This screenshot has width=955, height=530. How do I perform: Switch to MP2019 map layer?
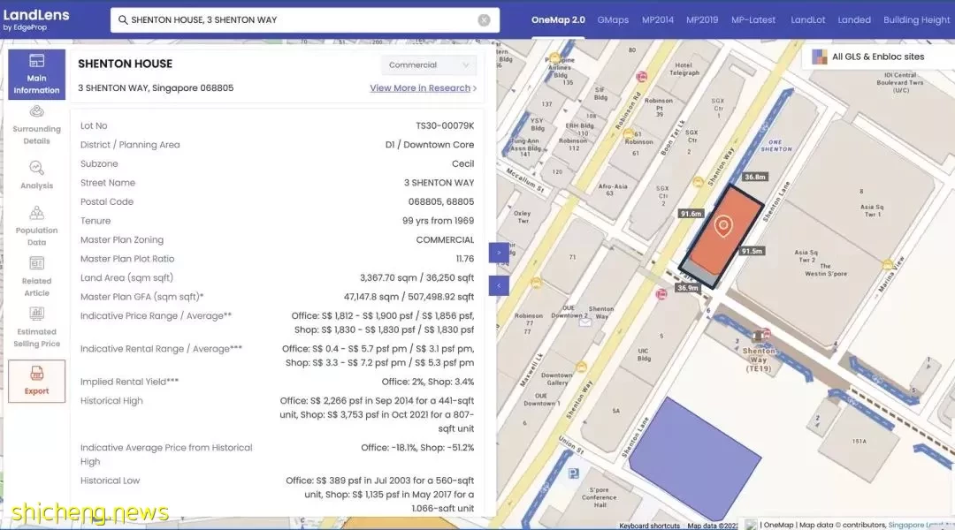[x=702, y=20]
